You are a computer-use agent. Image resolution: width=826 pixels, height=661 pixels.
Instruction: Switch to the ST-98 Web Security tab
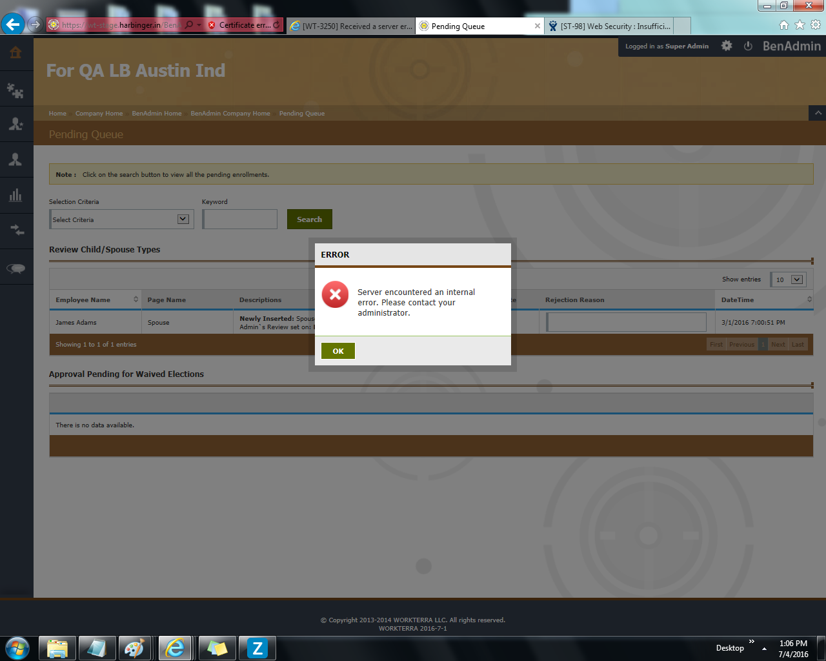(609, 26)
